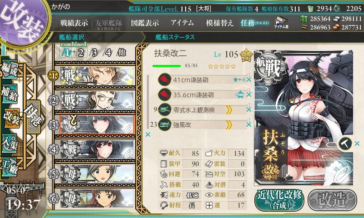This screenshot has width=364, height=218.
Task: Click the red 41cm連装砲 equipment icon
Action: pyautogui.click(x=165, y=79)
